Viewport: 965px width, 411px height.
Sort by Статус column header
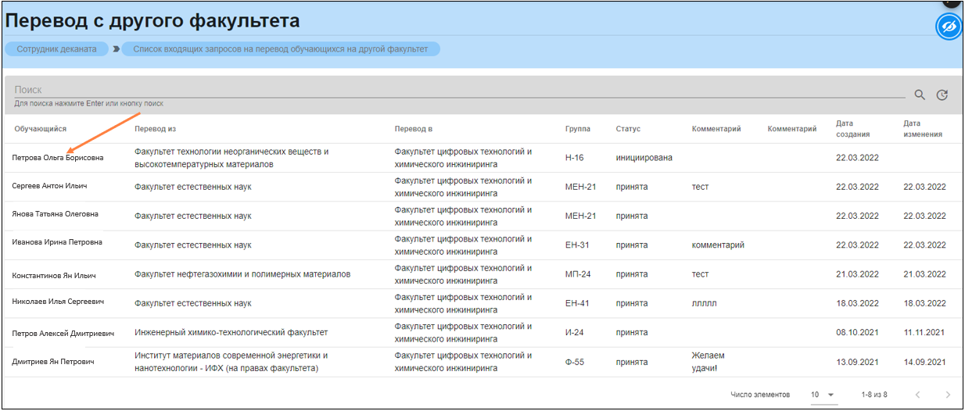(628, 129)
